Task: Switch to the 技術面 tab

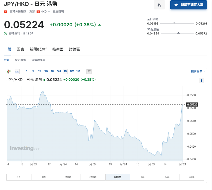Action: pyautogui.click(x=58, y=49)
